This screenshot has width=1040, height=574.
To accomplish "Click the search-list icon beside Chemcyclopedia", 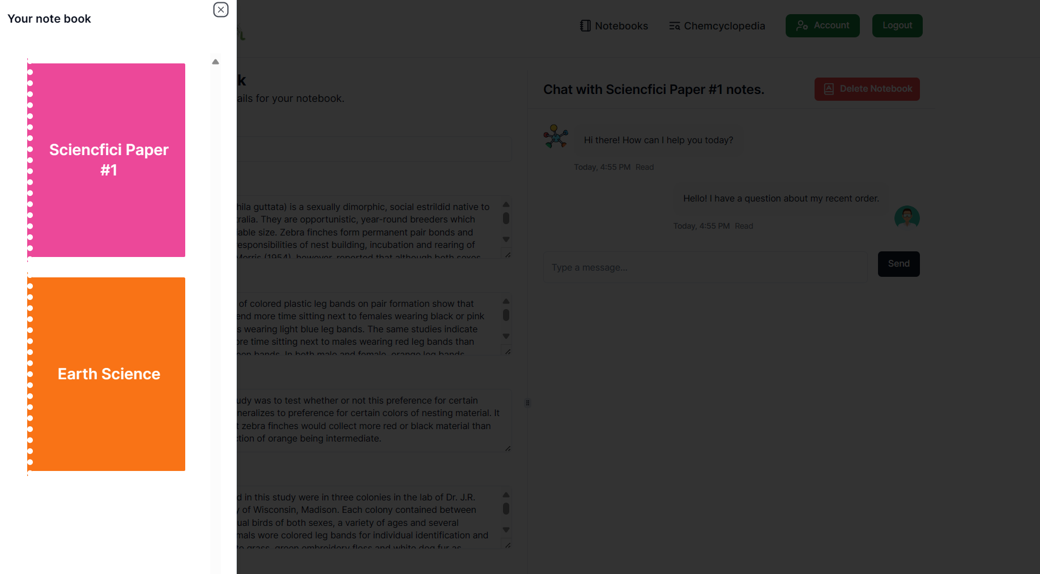I will pos(674,26).
